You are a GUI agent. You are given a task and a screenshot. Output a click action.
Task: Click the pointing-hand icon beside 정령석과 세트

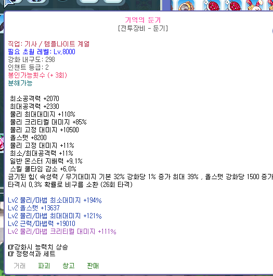click(11, 254)
